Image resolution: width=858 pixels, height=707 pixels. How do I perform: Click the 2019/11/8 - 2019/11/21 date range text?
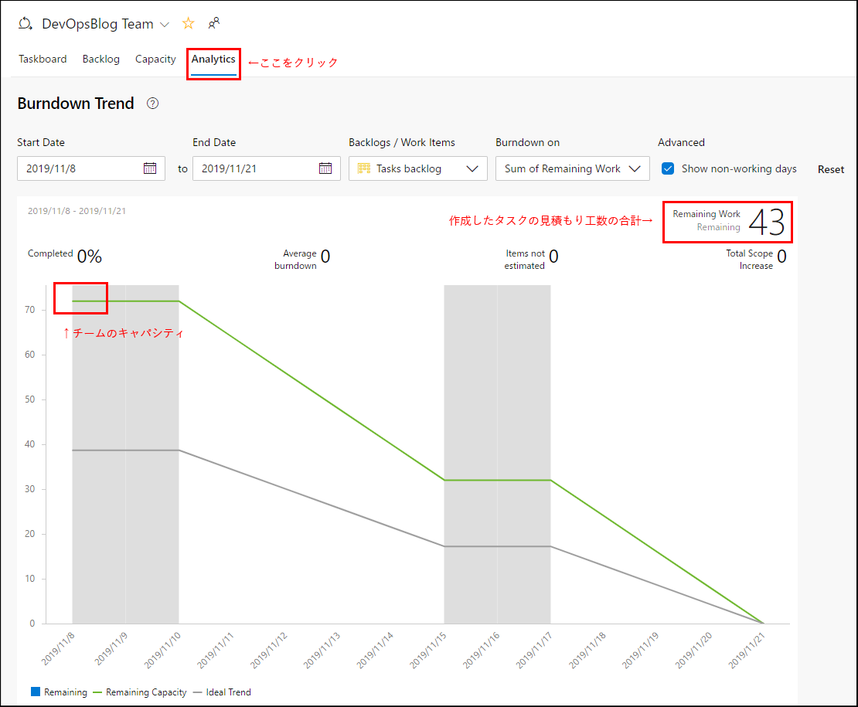pos(77,211)
